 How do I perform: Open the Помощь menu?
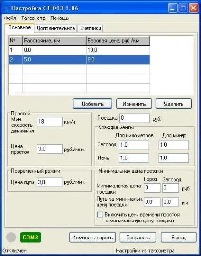[x=59, y=18]
